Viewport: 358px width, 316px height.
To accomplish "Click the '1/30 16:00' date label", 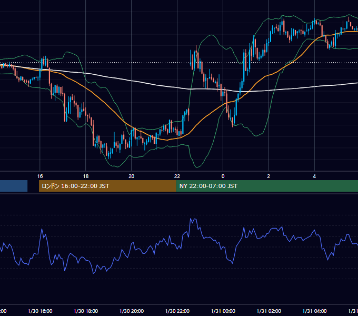I will click(x=40, y=311).
